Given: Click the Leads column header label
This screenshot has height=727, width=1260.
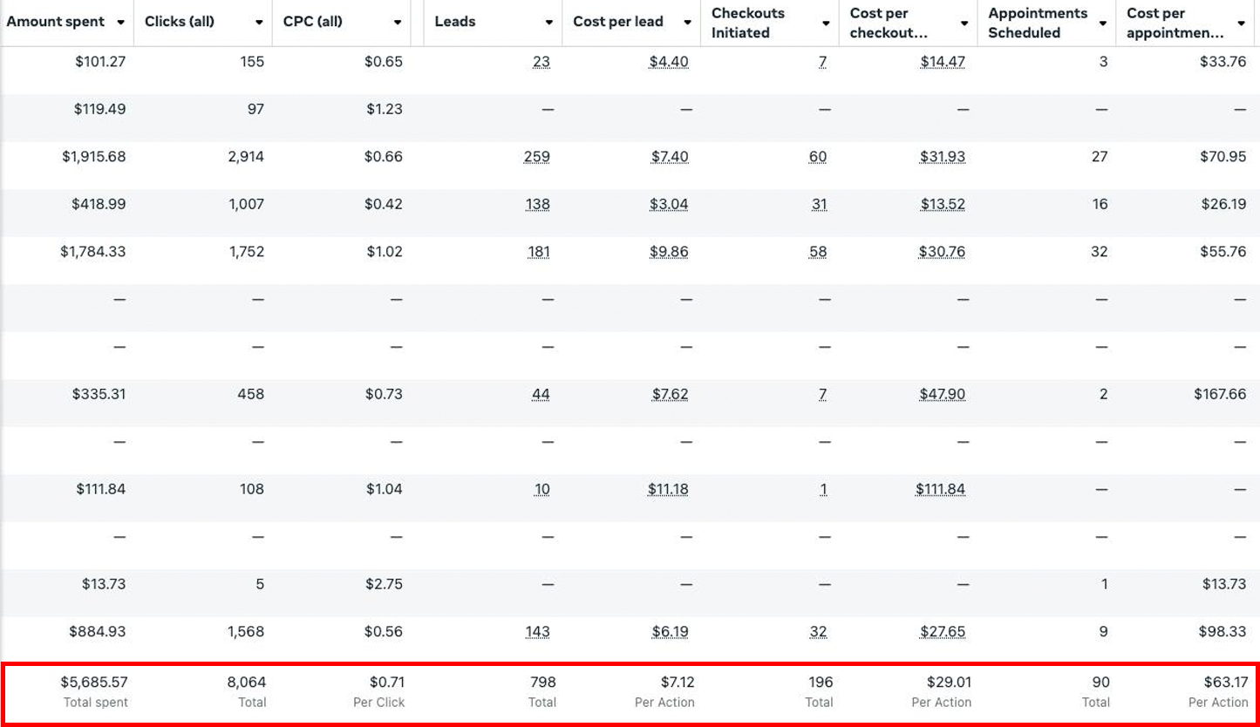Looking at the screenshot, I should pyautogui.click(x=454, y=22).
